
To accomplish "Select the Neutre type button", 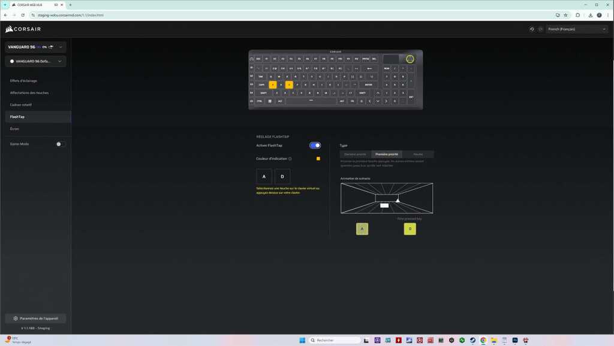I will click(418, 154).
